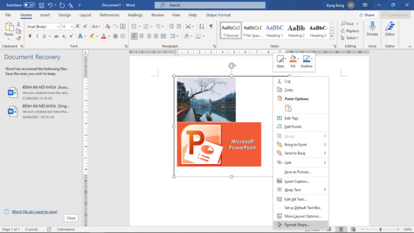Open the Editor pane icon
Viewport: 414px width, 233px height.
click(390, 26)
